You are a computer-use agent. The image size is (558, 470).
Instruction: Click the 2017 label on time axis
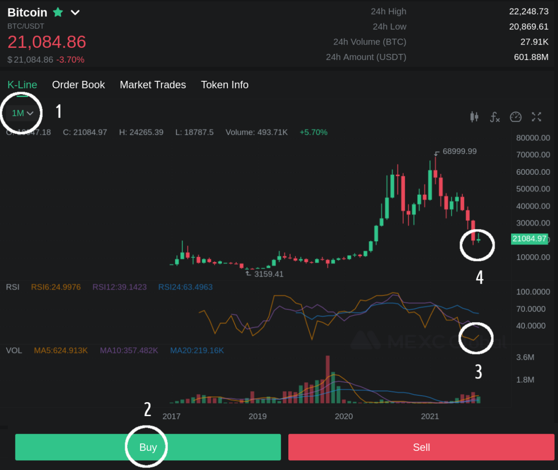coord(172,416)
